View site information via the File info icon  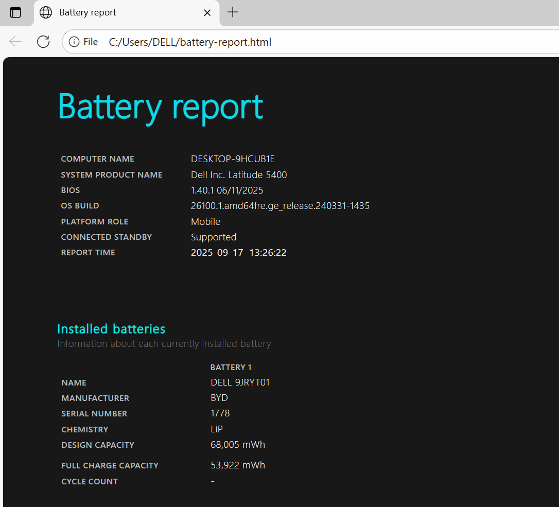coord(74,42)
